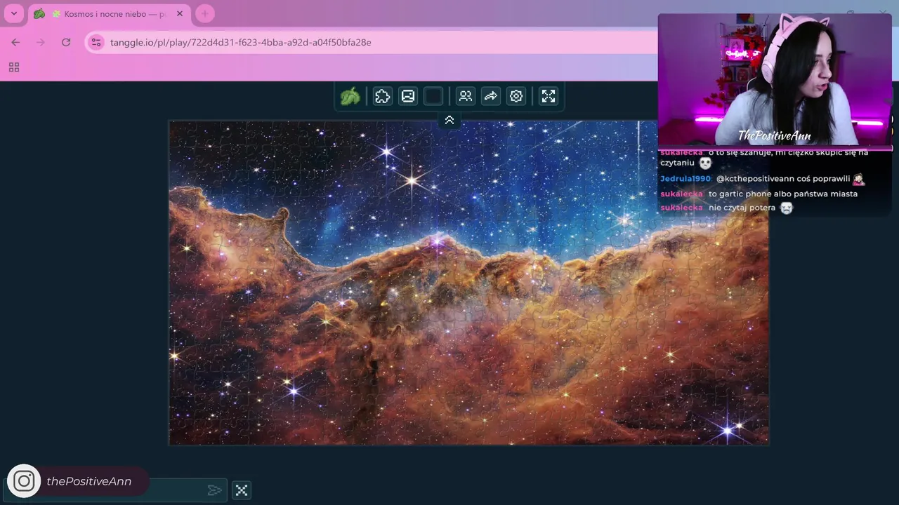Open the dark background color swatch
The width and height of the screenshot is (899, 505).
tap(433, 96)
